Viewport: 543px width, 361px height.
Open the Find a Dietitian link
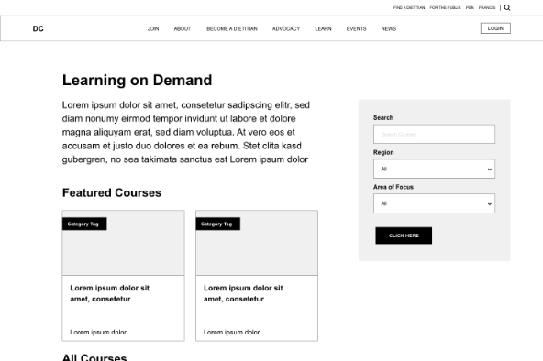click(409, 7)
